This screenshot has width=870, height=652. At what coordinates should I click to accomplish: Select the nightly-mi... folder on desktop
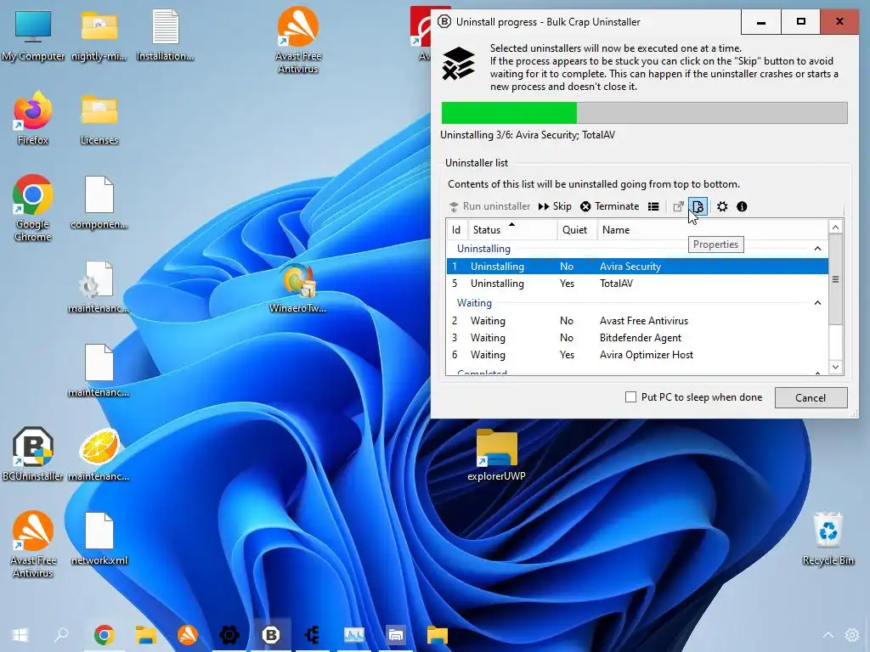[99, 36]
